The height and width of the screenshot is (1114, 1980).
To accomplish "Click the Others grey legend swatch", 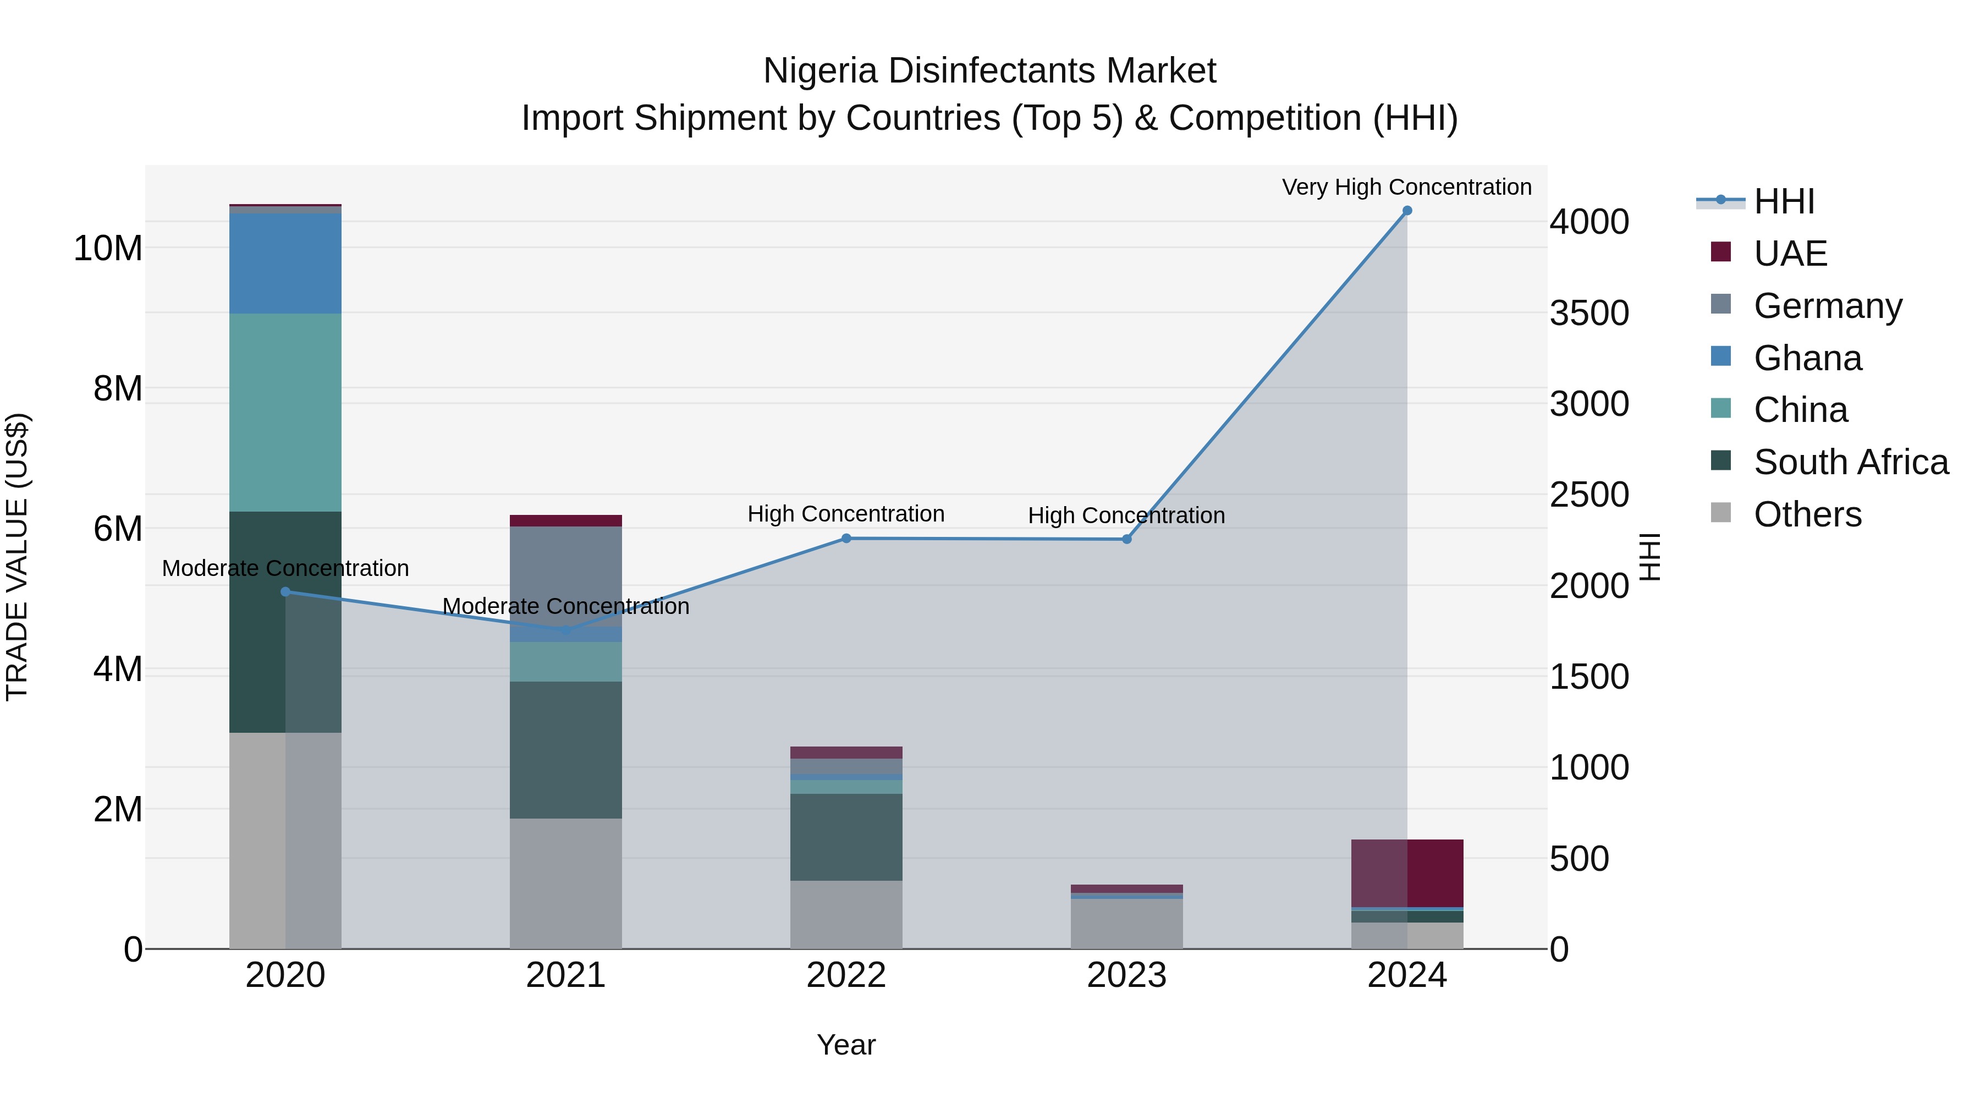I will 1721,512.
